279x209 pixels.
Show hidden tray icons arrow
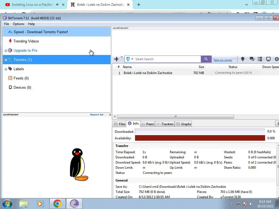pyautogui.click(x=232, y=204)
